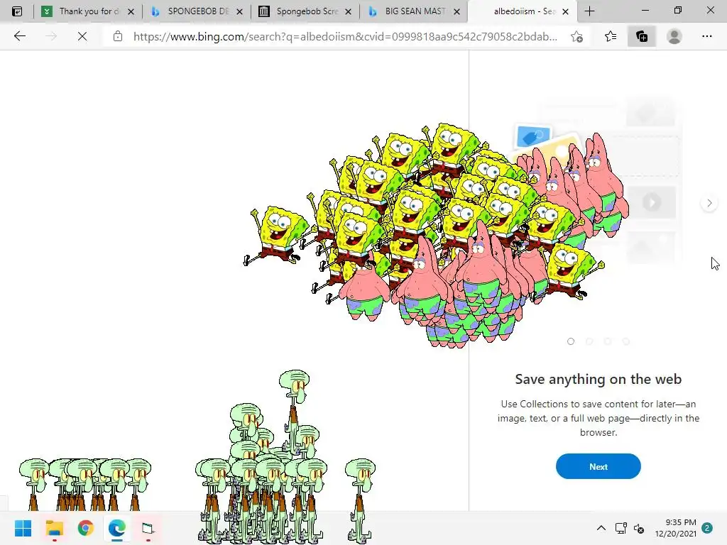Image resolution: width=727 pixels, height=545 pixels.
Task: Open the Favorites list
Action: [611, 36]
